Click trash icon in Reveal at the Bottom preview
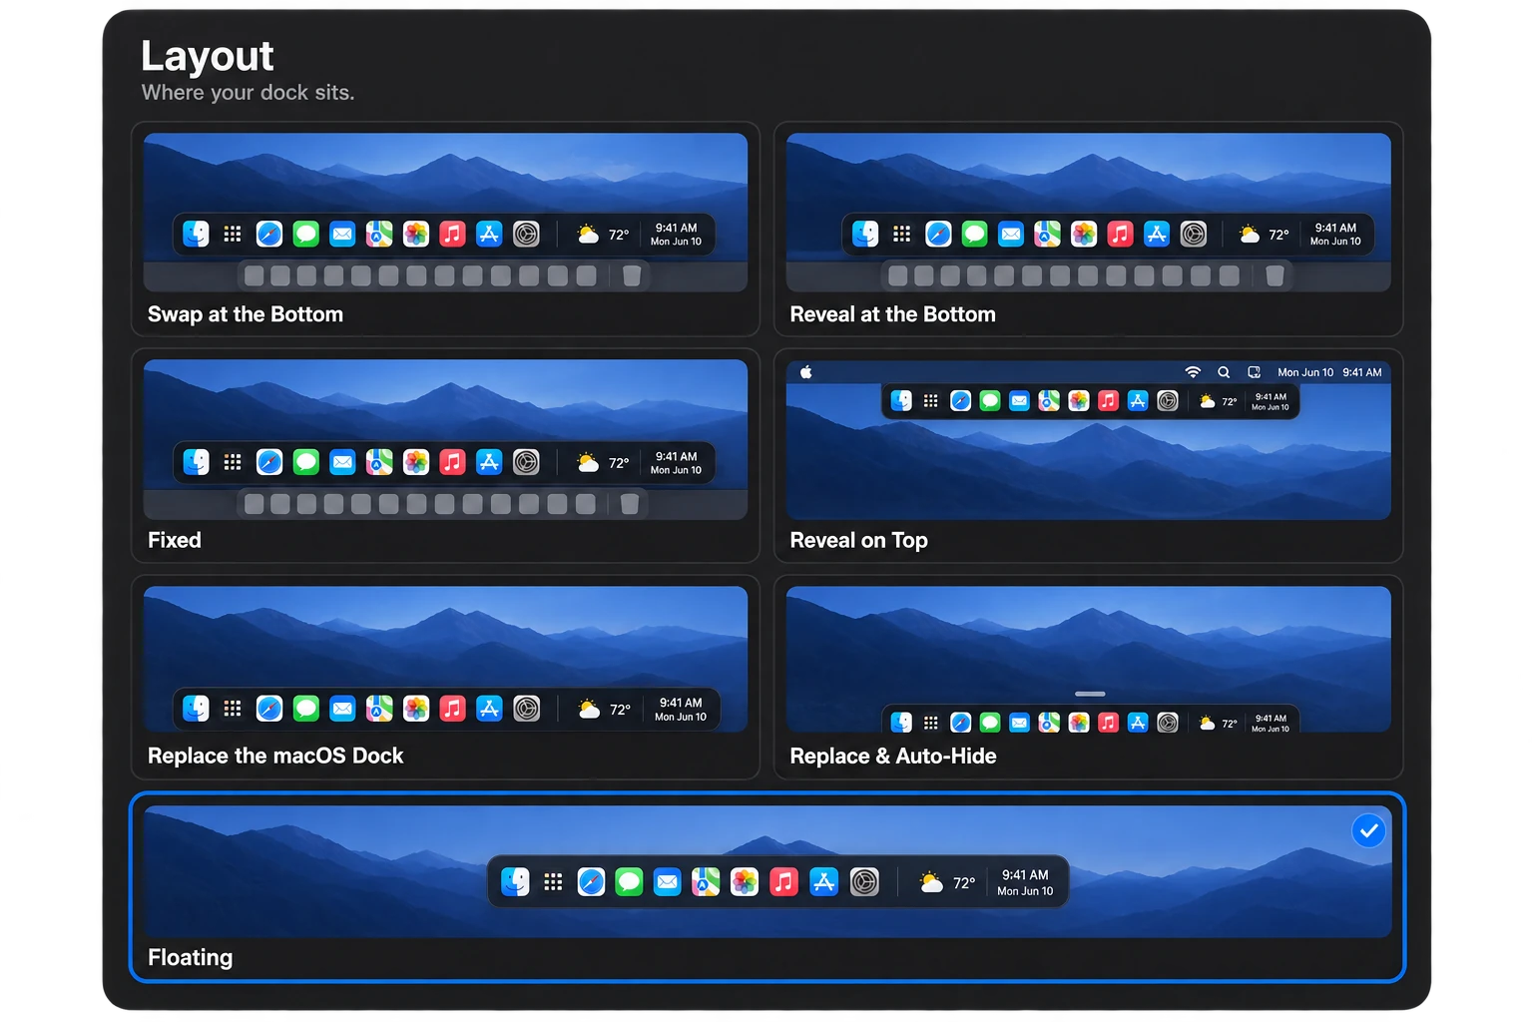Screen dimensions: 1533x1022 tap(1275, 275)
